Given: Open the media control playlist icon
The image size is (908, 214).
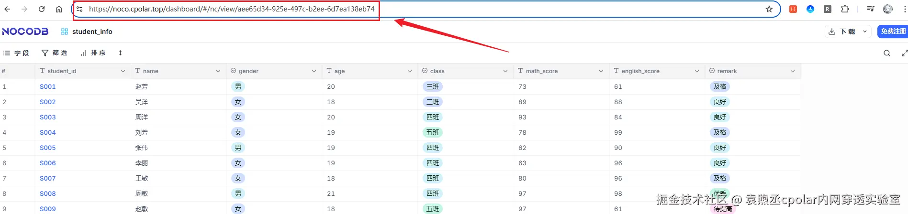Looking at the screenshot, I should (871, 9).
